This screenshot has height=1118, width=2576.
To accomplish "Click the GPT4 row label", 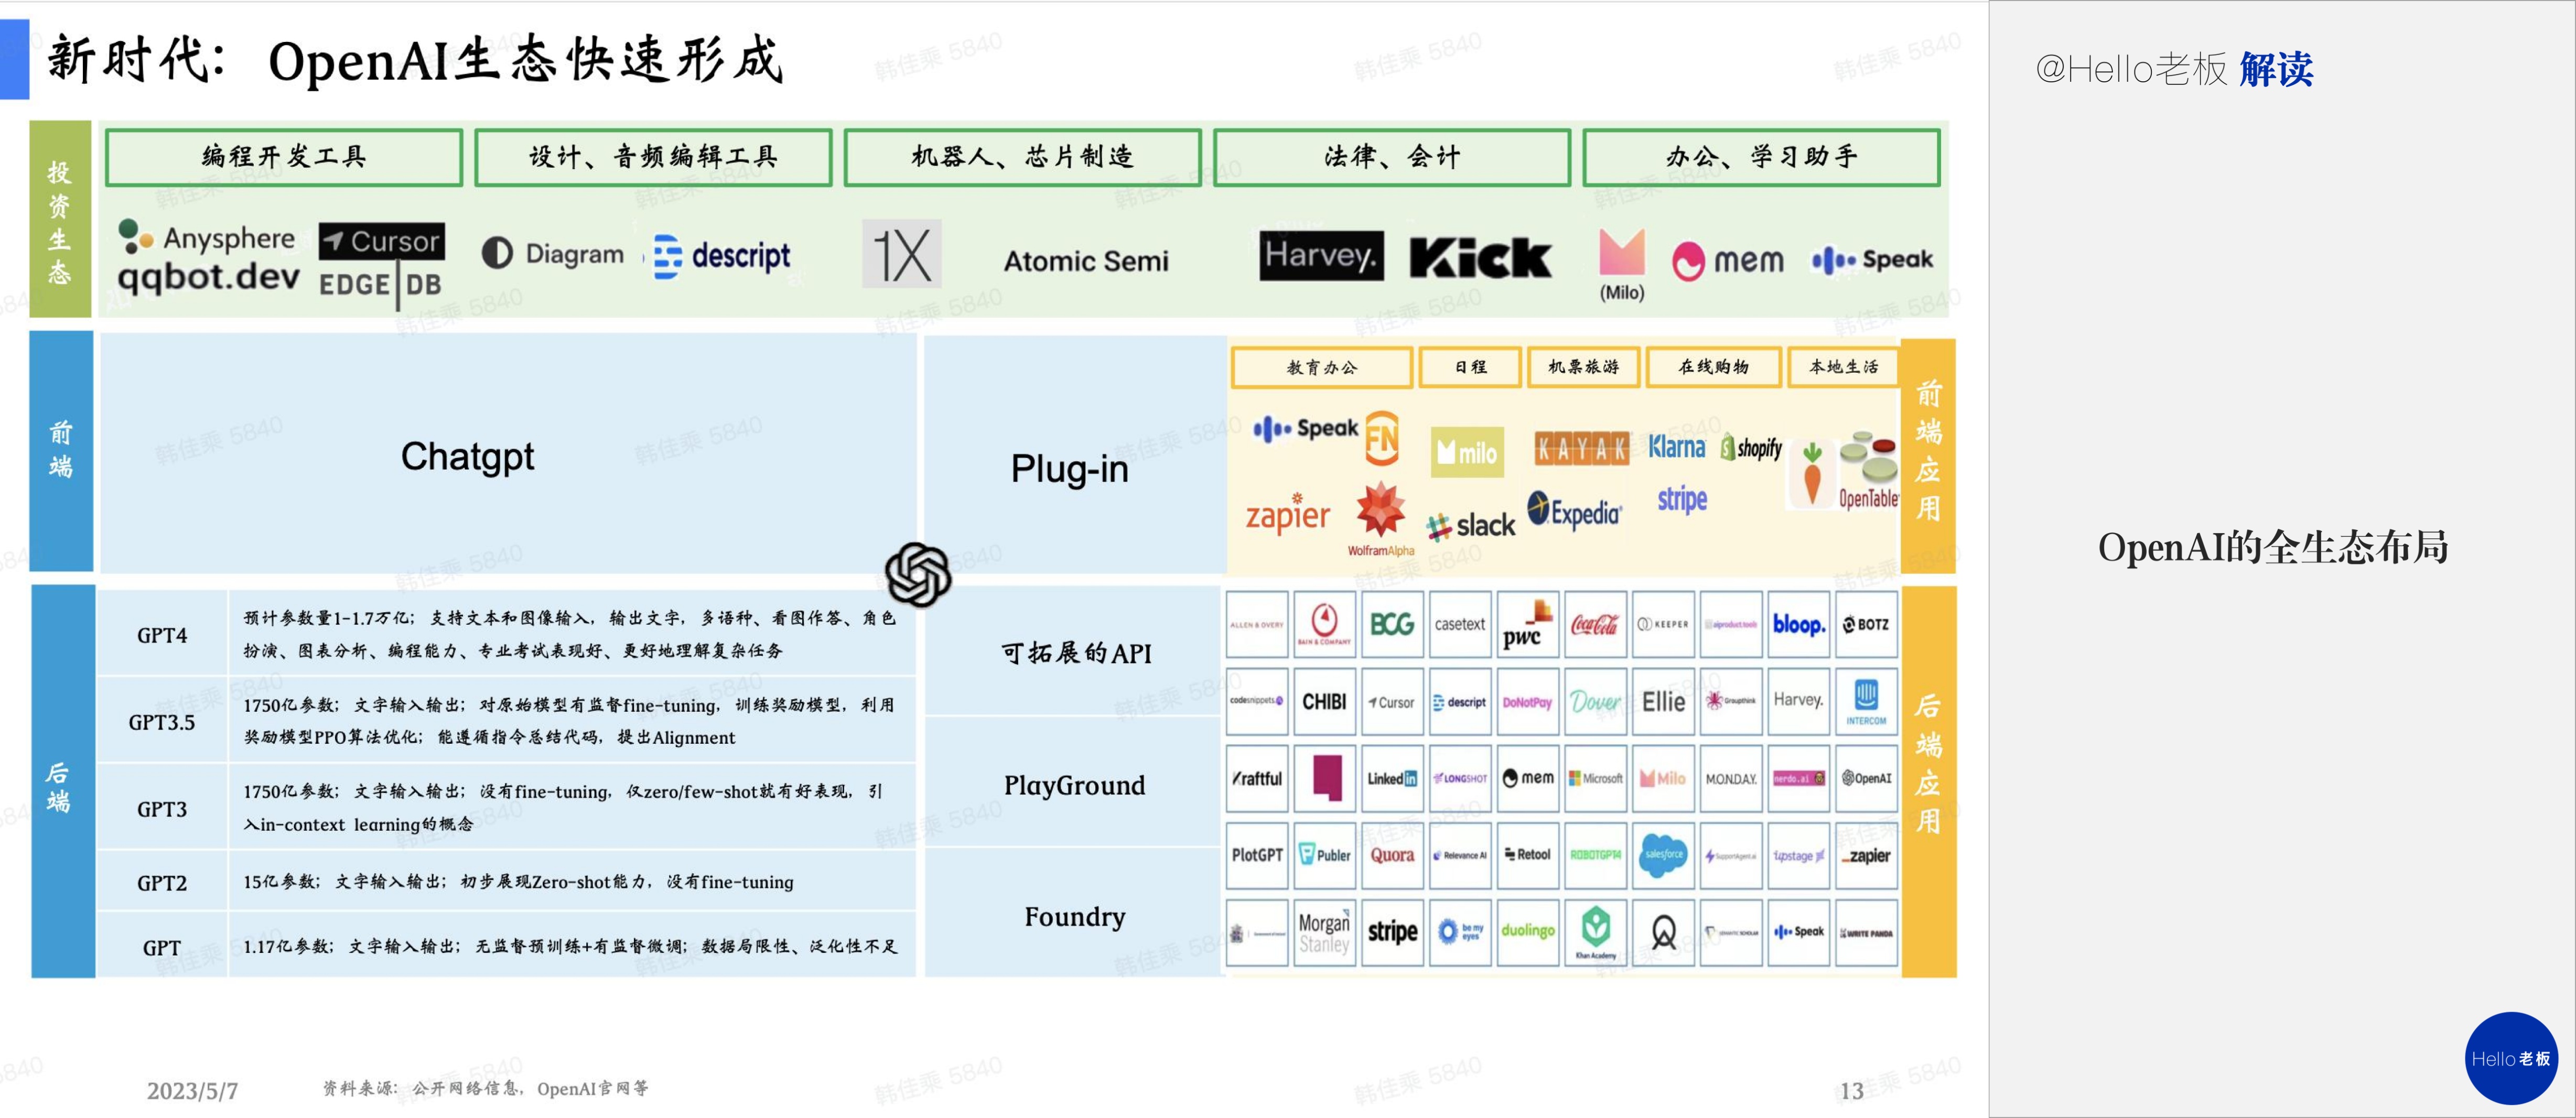I will tap(162, 635).
